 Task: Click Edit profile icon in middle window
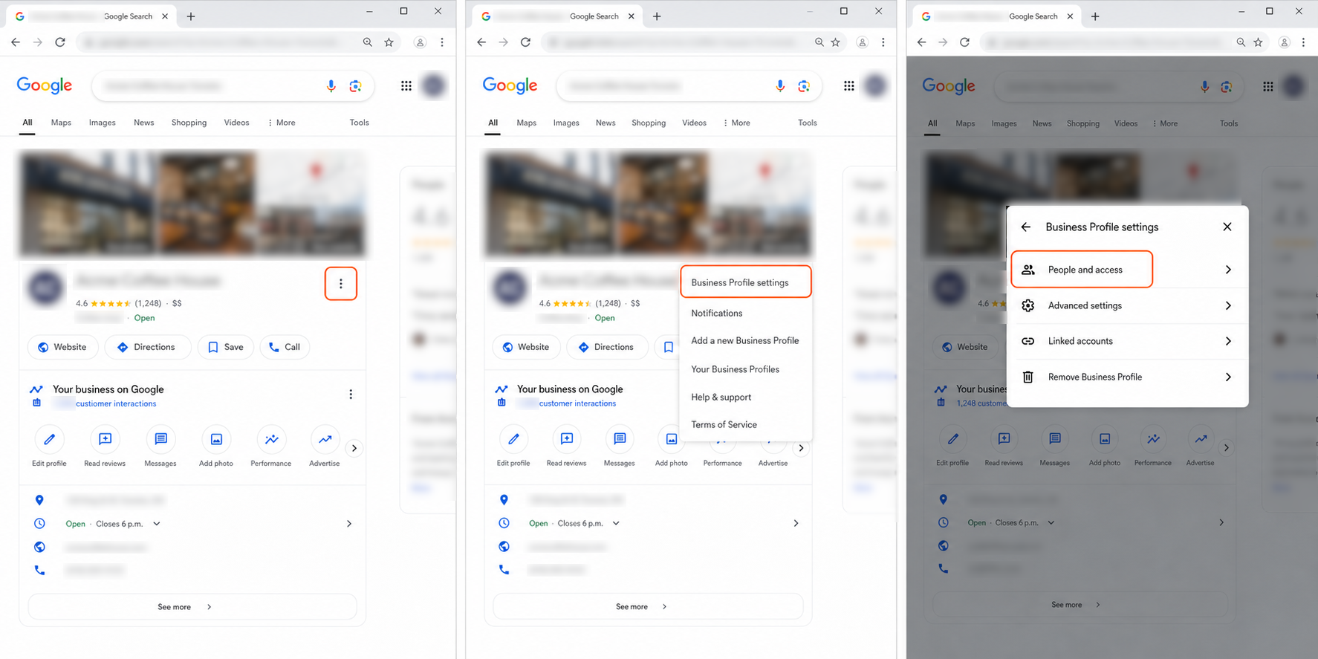point(513,439)
